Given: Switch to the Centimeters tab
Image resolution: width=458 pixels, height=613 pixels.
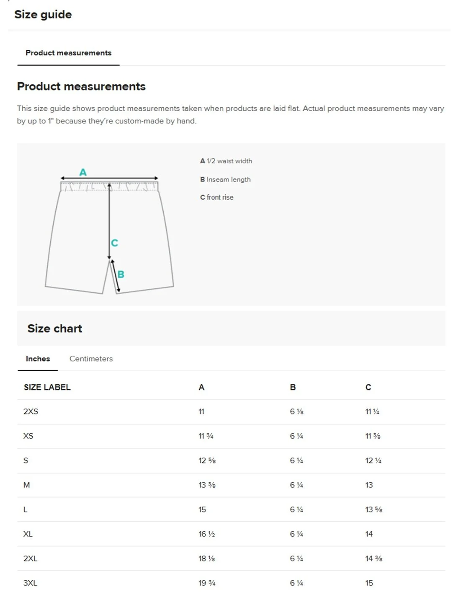Looking at the screenshot, I should click(91, 359).
